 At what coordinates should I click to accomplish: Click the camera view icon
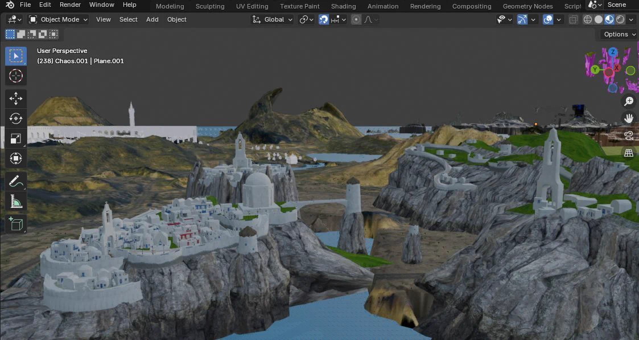[x=629, y=136]
